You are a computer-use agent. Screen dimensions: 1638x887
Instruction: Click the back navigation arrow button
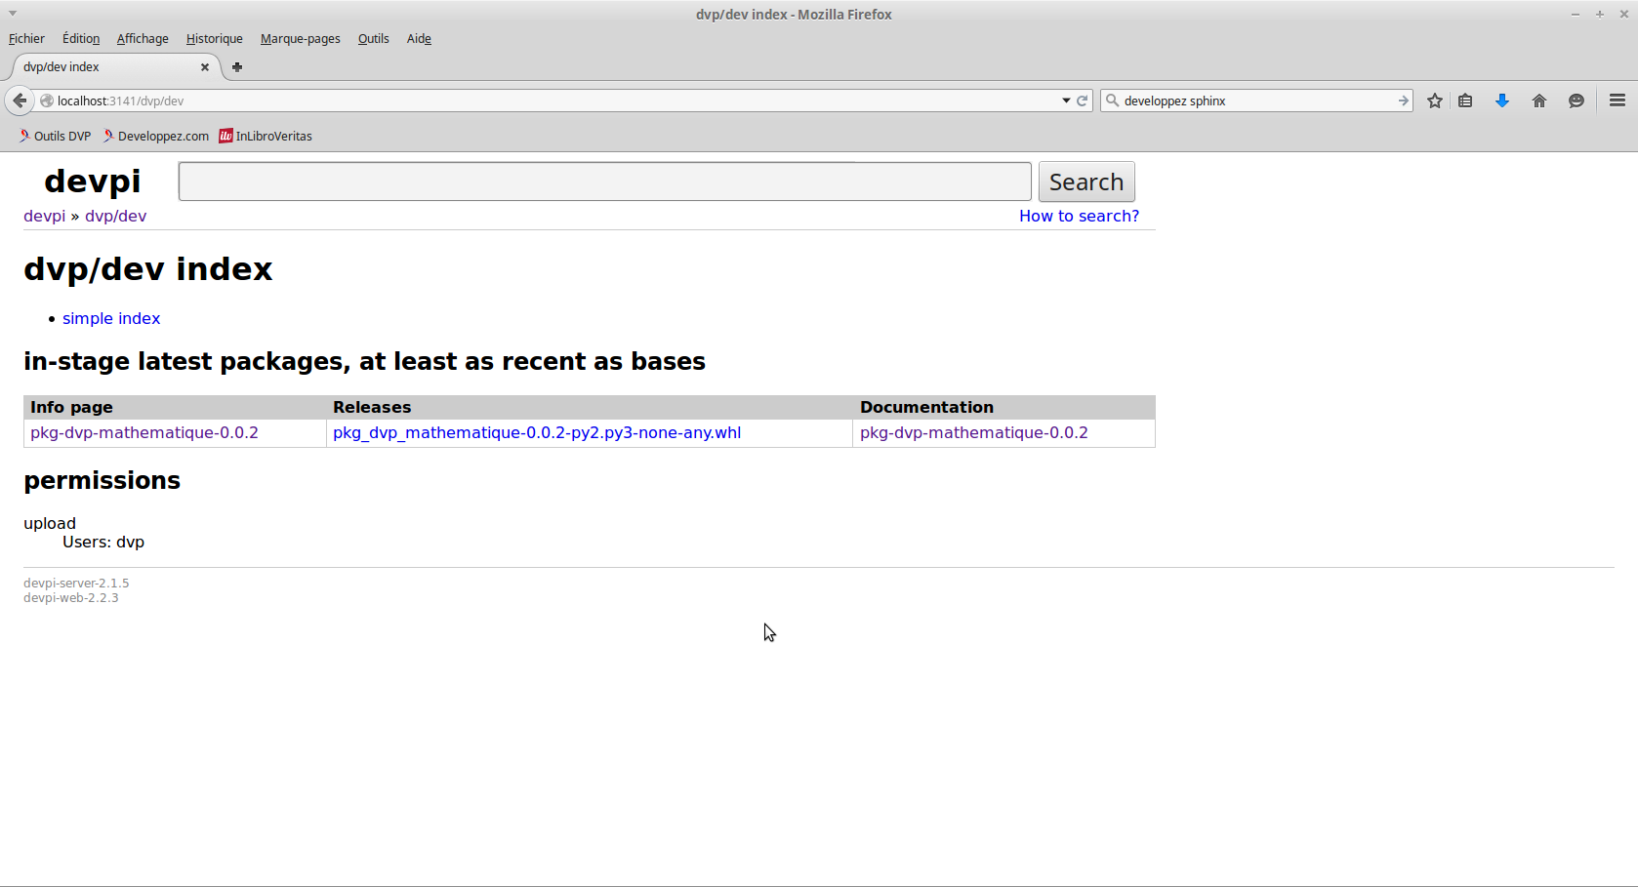(x=20, y=101)
